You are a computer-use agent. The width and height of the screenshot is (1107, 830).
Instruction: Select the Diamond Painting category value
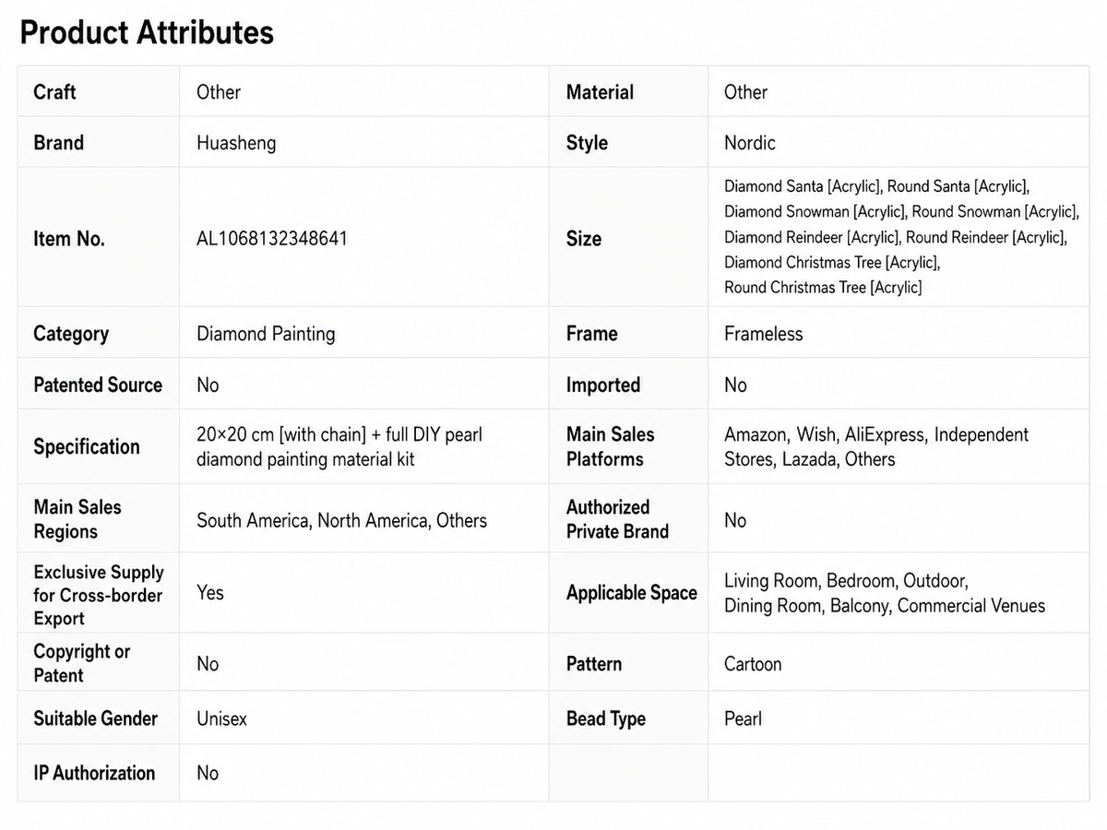click(x=266, y=334)
